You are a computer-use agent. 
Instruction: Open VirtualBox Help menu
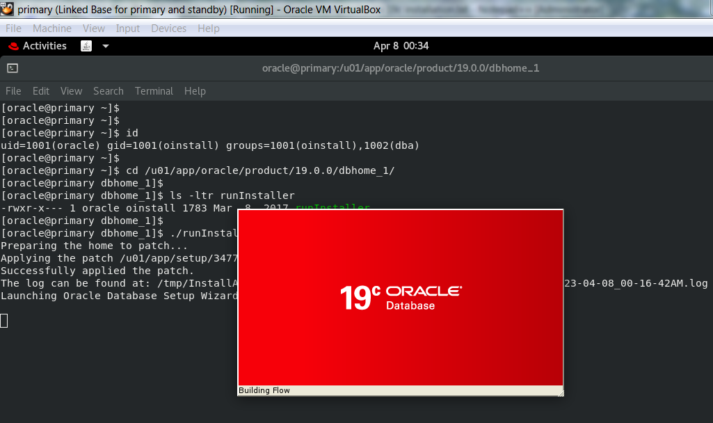208,29
